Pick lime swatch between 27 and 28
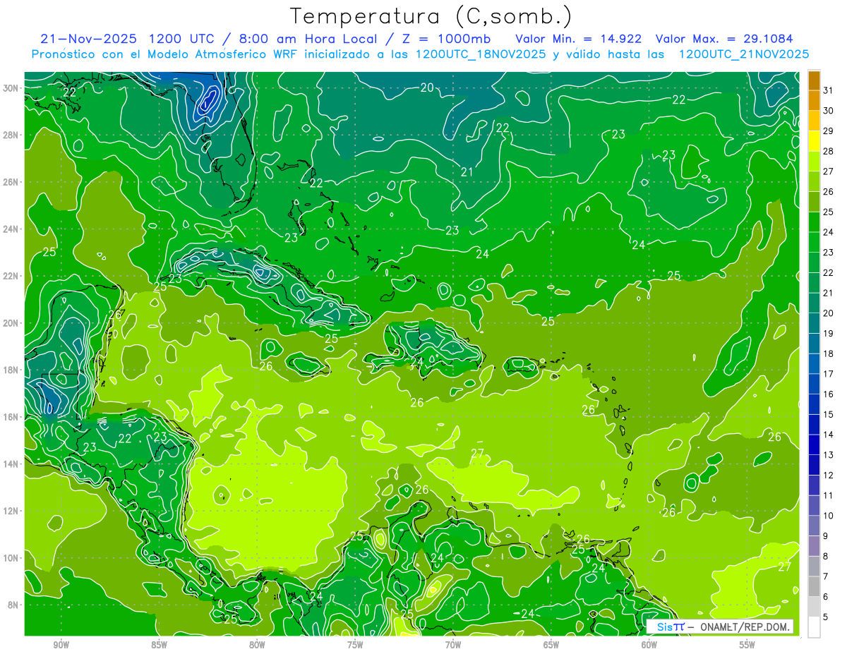847x654 pixels. [x=814, y=162]
